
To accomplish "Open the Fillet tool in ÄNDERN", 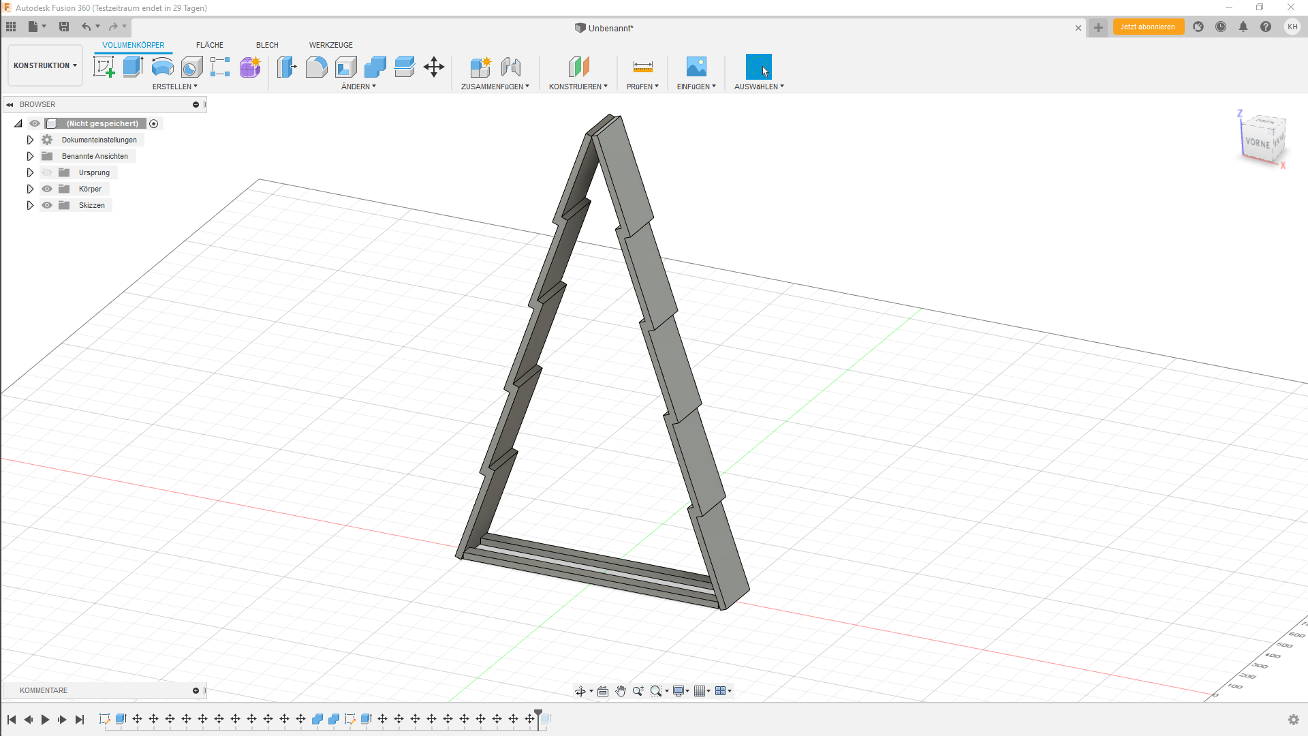I will tap(316, 66).
